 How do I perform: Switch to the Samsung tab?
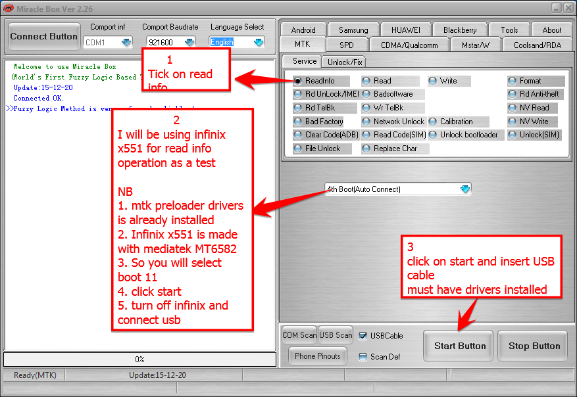[353, 29]
